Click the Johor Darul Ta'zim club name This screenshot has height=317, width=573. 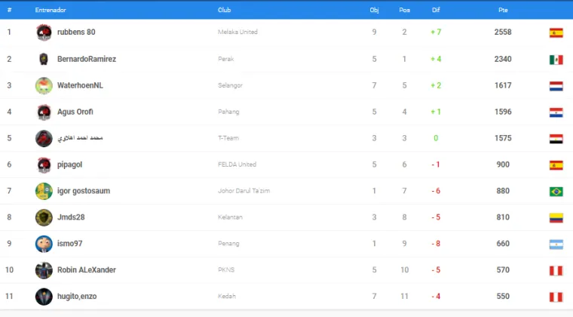coord(244,191)
